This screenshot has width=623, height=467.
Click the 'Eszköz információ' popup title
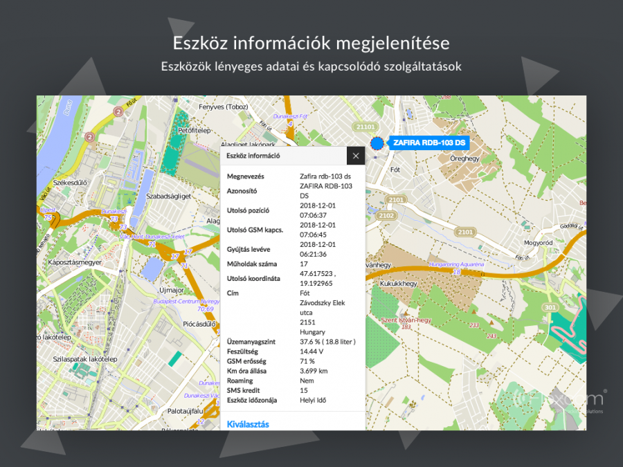click(253, 156)
